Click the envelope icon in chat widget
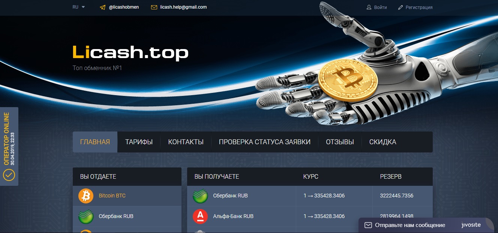 (x=368, y=225)
